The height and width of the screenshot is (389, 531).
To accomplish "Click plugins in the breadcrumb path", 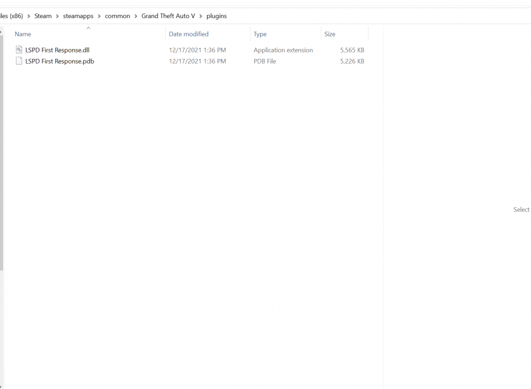I will [216, 16].
